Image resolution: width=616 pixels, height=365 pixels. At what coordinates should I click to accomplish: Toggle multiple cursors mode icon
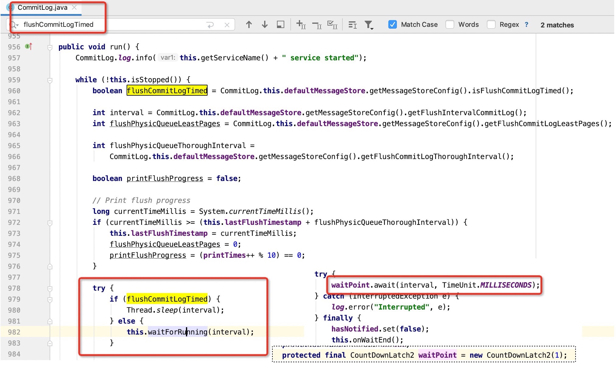click(352, 25)
